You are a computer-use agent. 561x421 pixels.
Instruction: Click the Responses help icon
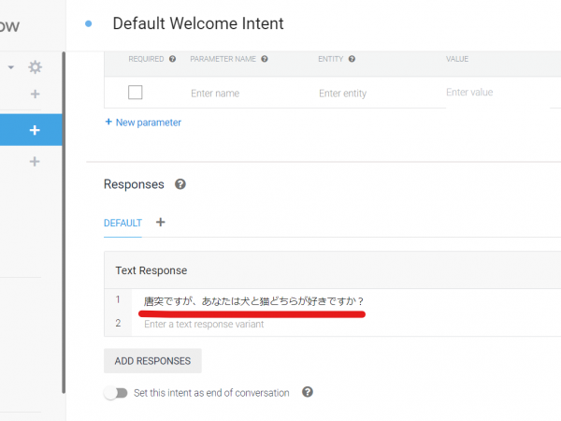[180, 184]
